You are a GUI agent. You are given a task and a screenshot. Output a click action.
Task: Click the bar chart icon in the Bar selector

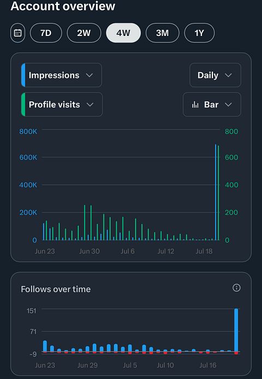point(195,105)
